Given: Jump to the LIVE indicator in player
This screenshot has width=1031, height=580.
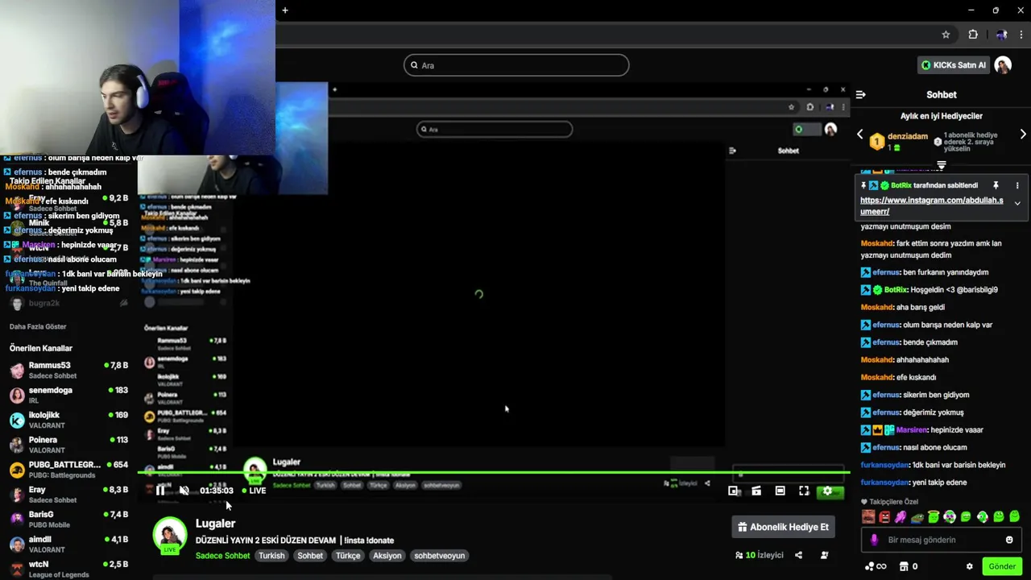Looking at the screenshot, I should click(254, 491).
